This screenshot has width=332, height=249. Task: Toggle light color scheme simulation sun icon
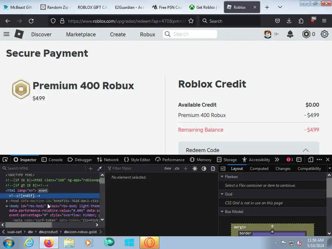click(195, 169)
